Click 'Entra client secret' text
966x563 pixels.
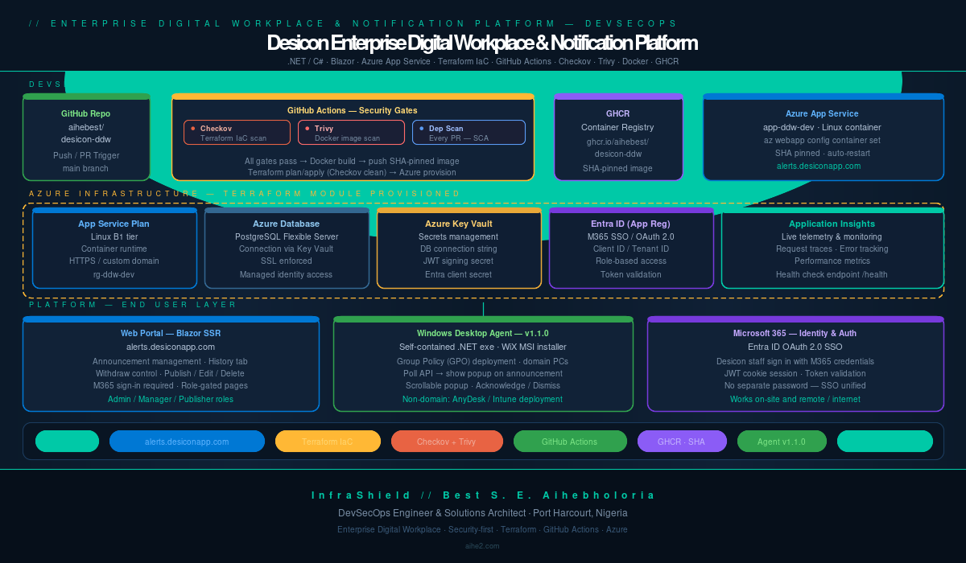pyautogui.click(x=459, y=274)
